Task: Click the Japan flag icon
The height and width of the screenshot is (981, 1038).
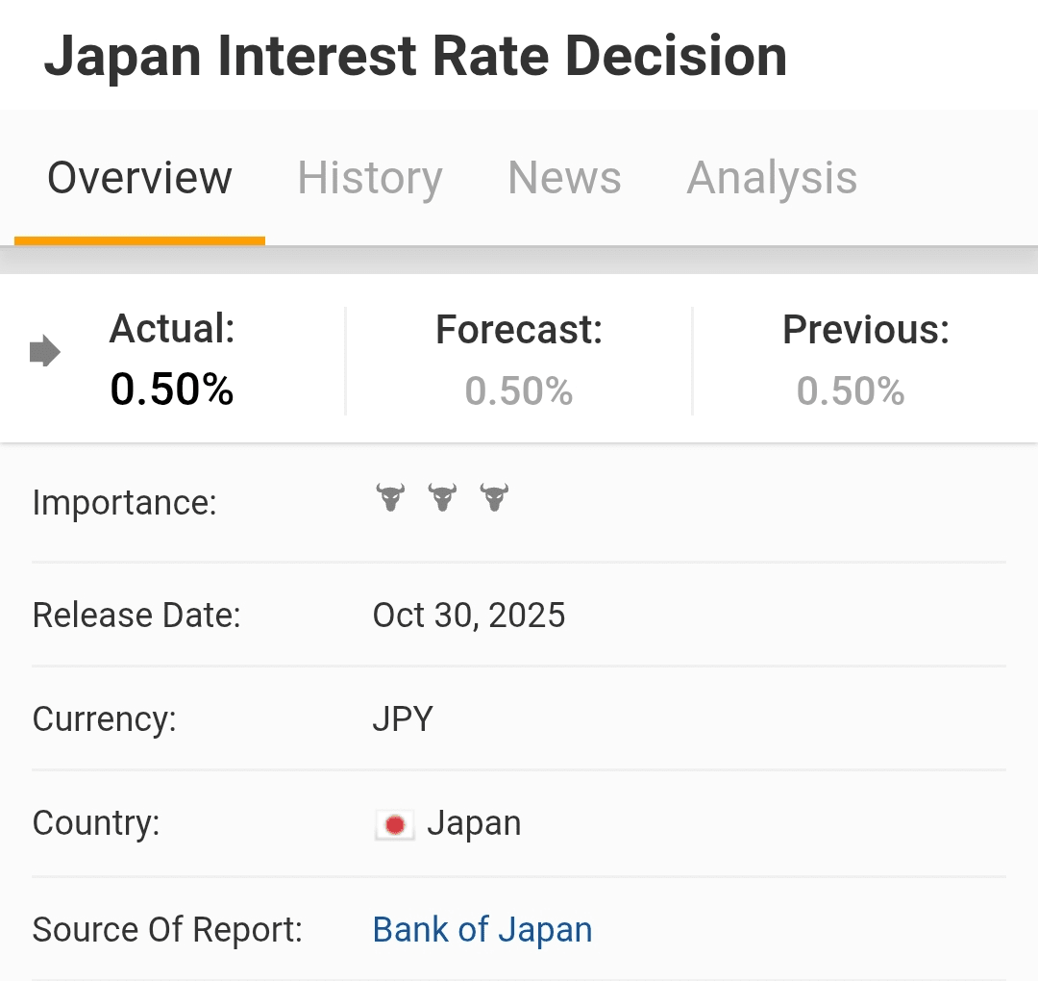Action: click(x=395, y=825)
